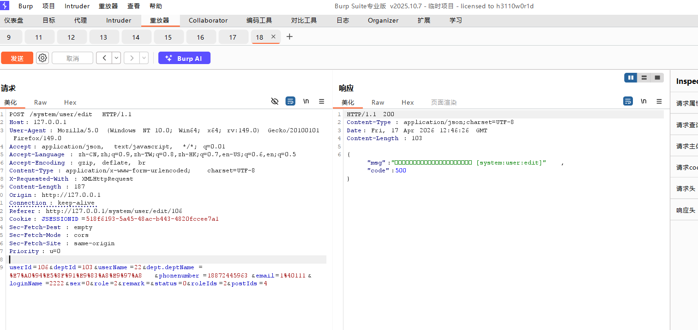Switch request view to Raw
The width and height of the screenshot is (698, 330).
pyautogui.click(x=41, y=102)
